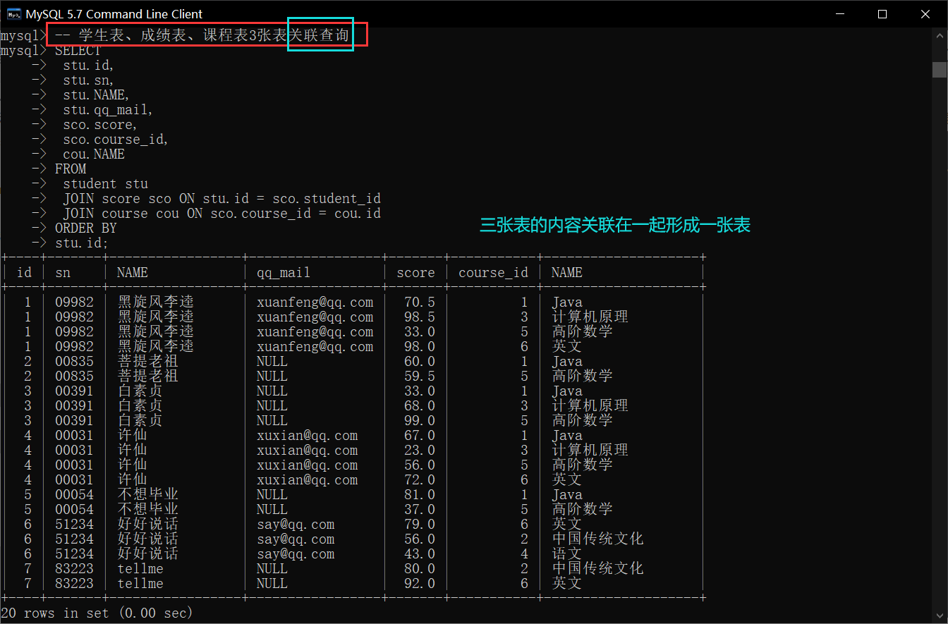
Task: Click the scrollbar down arrow
Action: pos(939,614)
